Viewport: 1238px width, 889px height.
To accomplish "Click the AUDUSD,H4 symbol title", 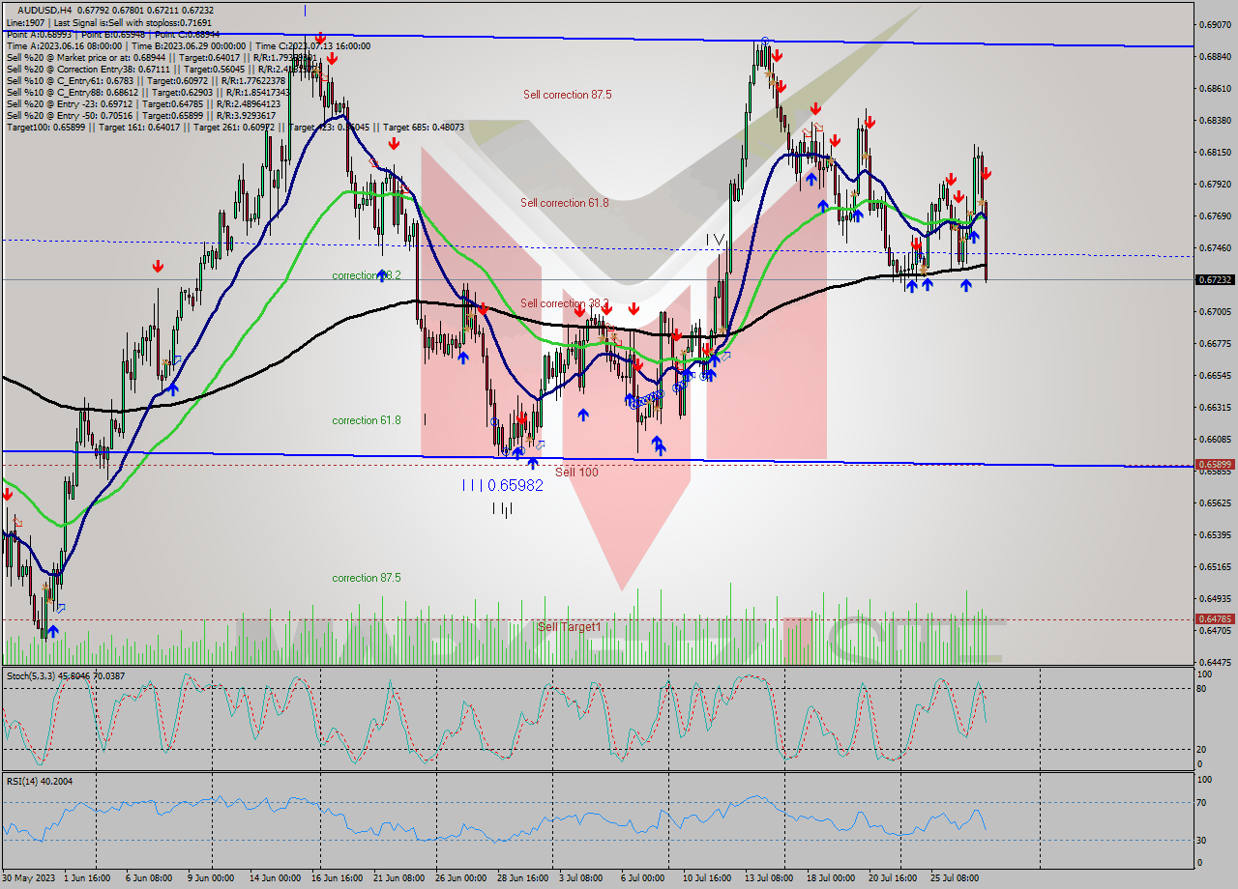I will [45, 10].
